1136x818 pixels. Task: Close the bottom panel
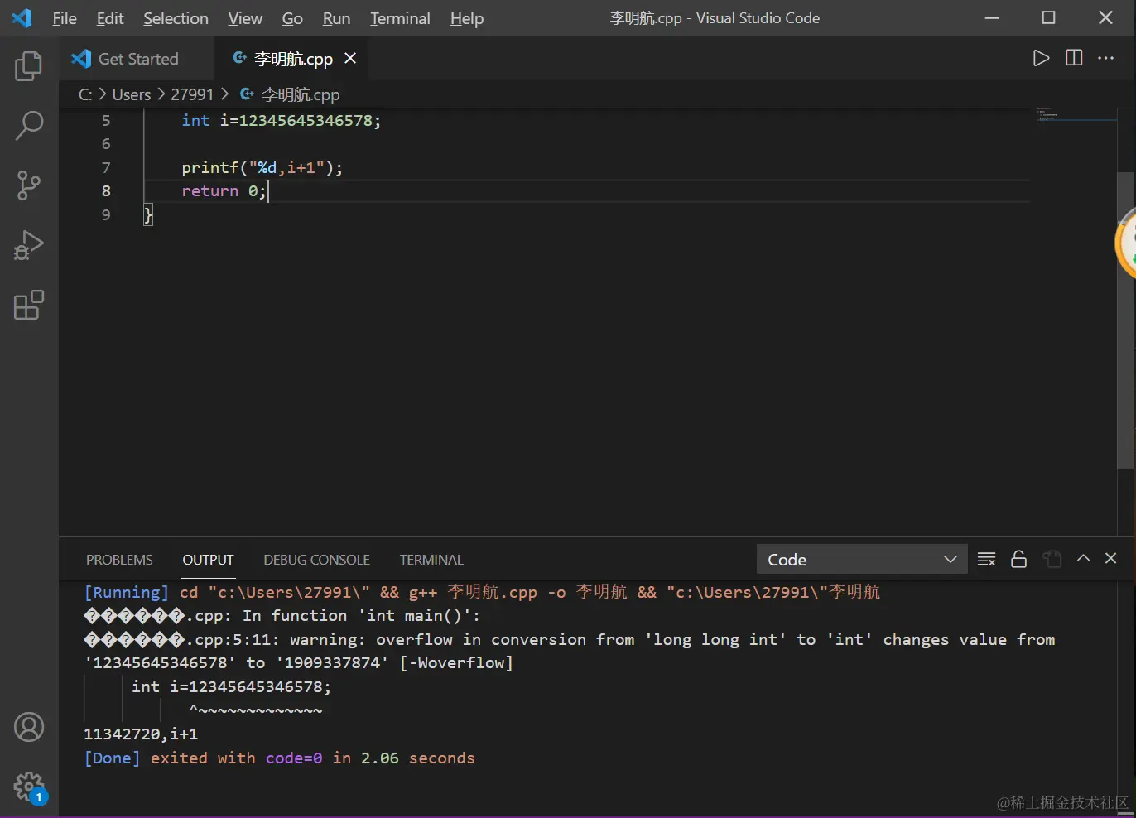(1111, 558)
